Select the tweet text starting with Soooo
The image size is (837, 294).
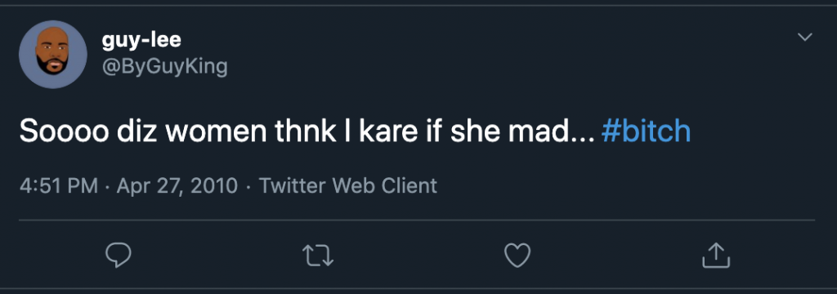click(355, 131)
